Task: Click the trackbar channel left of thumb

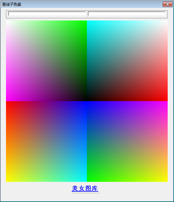Action: click(47, 14)
